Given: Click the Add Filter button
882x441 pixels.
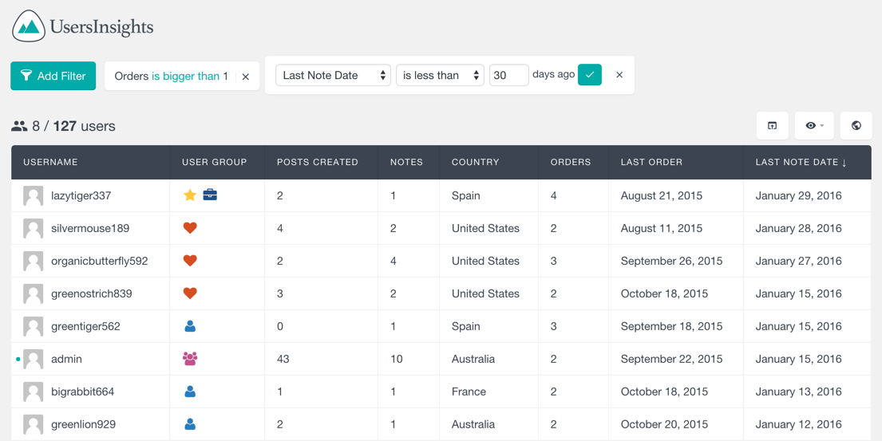Looking at the screenshot, I should point(53,76).
